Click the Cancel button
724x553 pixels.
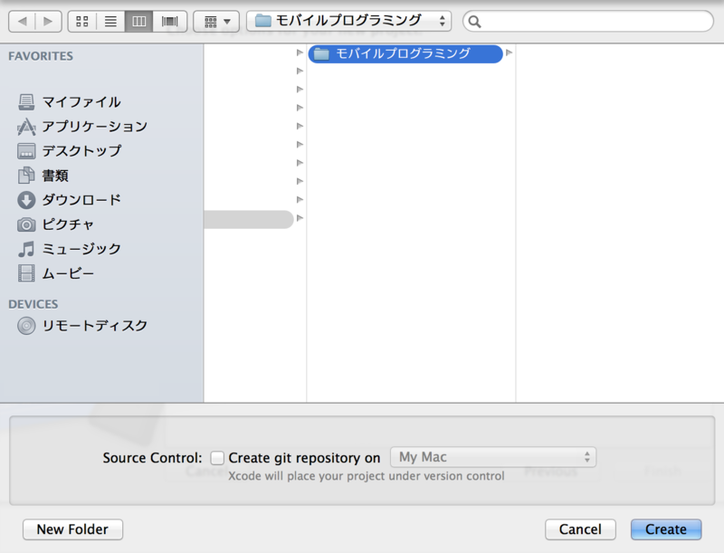pyautogui.click(x=580, y=529)
